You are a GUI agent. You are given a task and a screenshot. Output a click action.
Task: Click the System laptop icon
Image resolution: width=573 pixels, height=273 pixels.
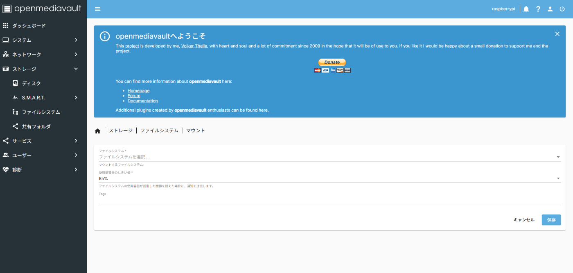click(6, 40)
